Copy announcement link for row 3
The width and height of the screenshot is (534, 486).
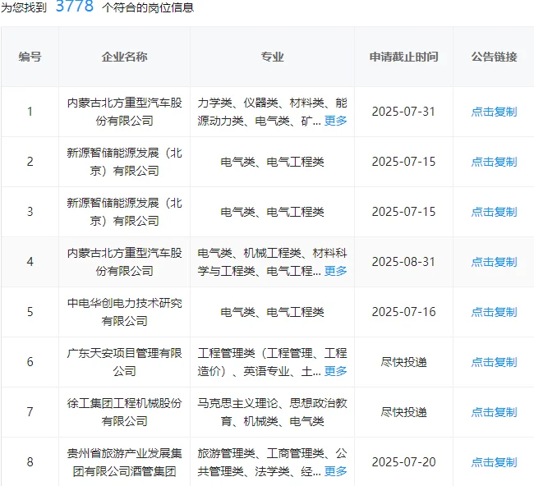494,212
